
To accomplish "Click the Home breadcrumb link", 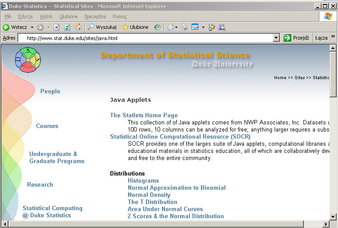I will pos(280,78).
